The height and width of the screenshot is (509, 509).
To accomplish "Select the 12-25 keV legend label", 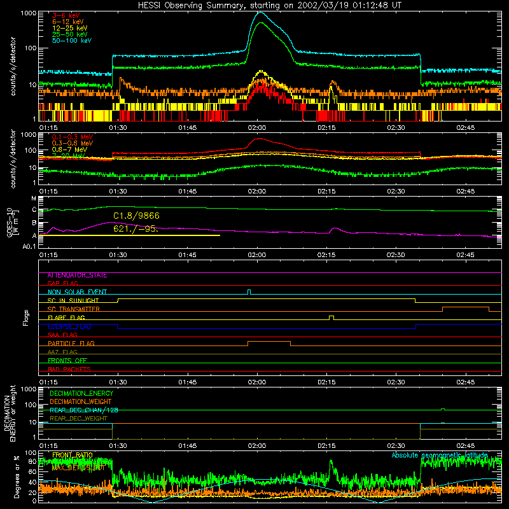I will pos(69,28).
